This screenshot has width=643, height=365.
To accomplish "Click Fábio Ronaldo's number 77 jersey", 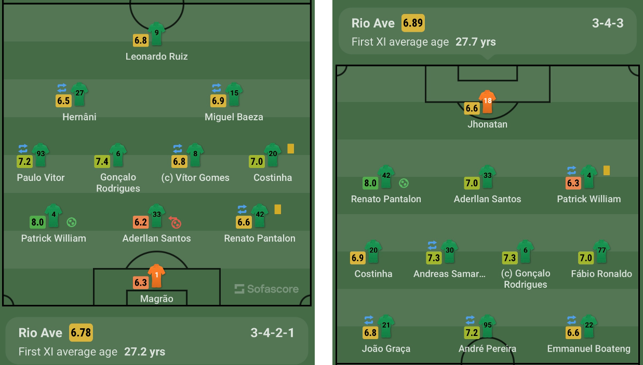I will (x=601, y=252).
